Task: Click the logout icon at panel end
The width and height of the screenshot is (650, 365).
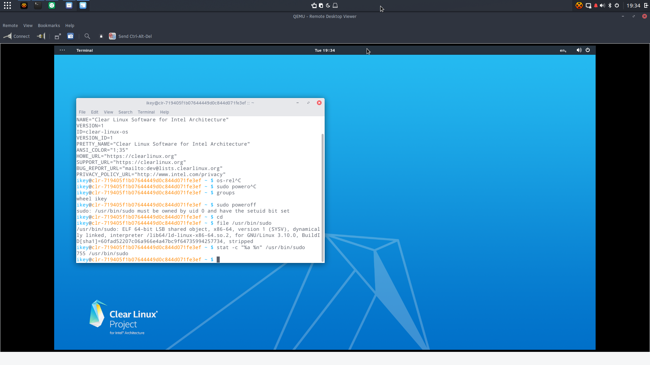Action: tap(646, 5)
